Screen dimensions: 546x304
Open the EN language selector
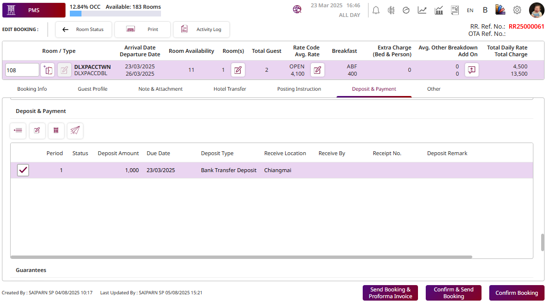[x=470, y=10]
